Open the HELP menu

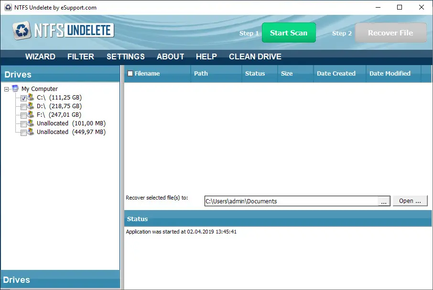tap(206, 56)
